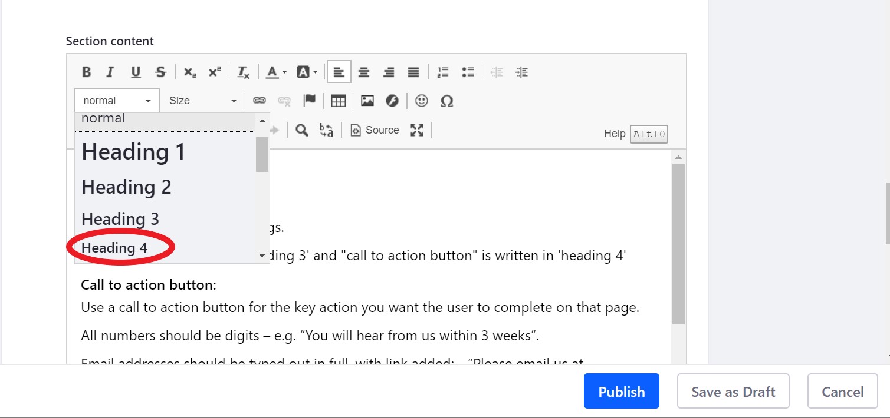Collapse the paragraph format dropdown showing normal

[117, 101]
